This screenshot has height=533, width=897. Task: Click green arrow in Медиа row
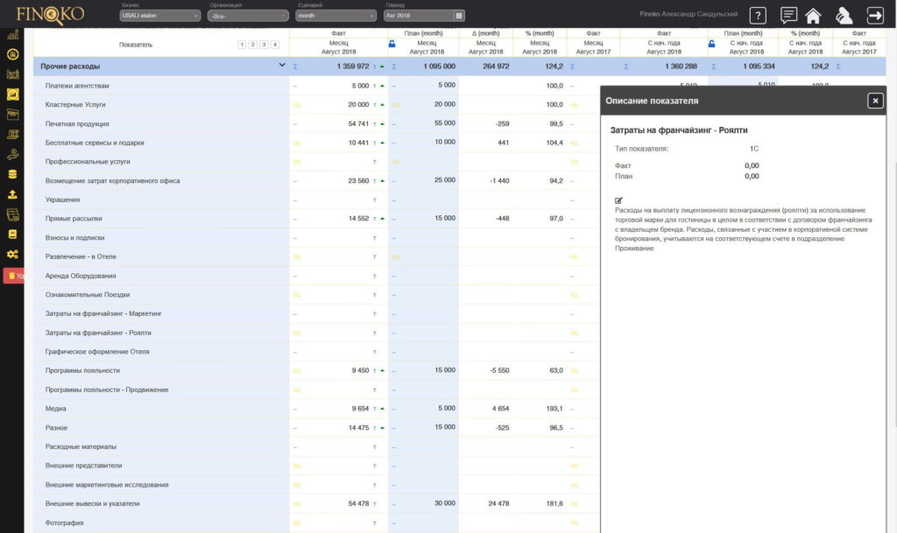382,409
